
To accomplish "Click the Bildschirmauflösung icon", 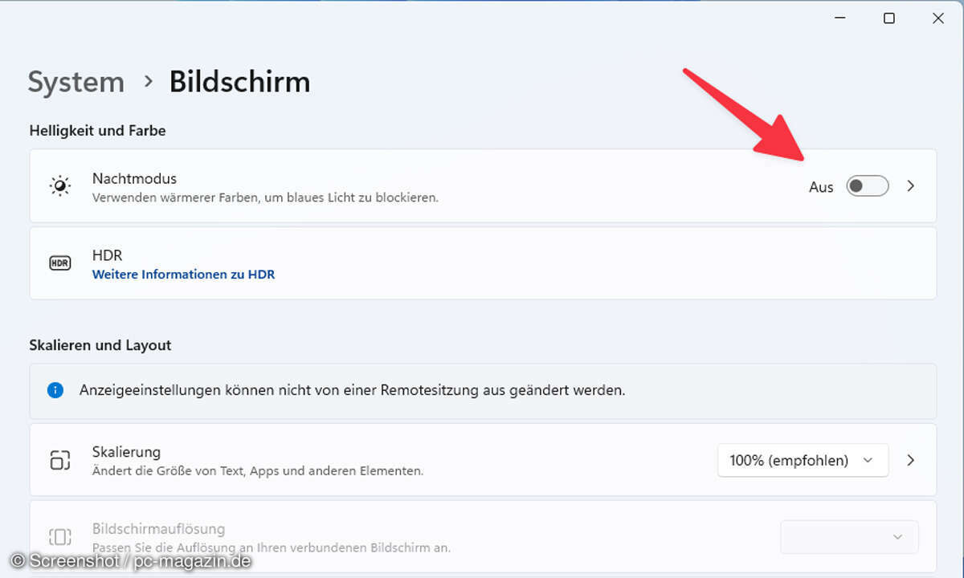I will click(60, 537).
